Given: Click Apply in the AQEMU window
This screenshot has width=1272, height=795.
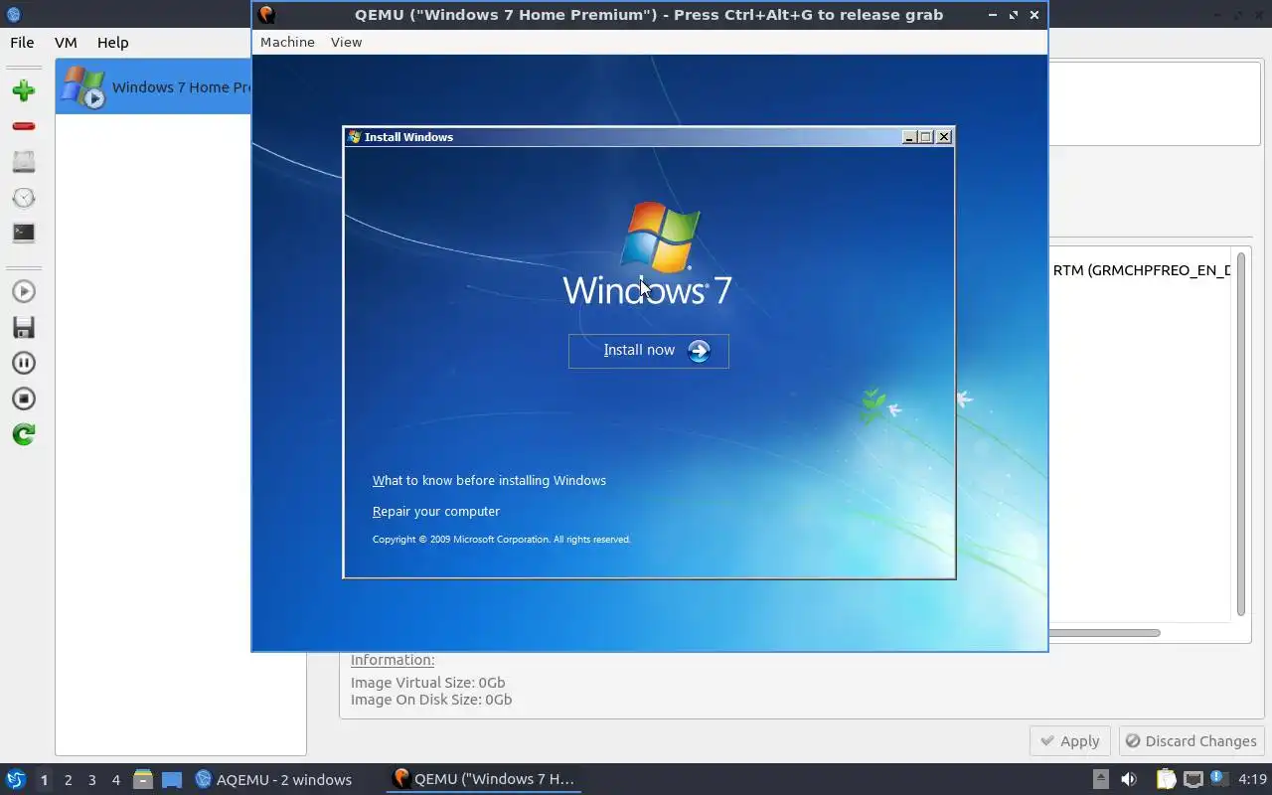Looking at the screenshot, I should (1070, 740).
